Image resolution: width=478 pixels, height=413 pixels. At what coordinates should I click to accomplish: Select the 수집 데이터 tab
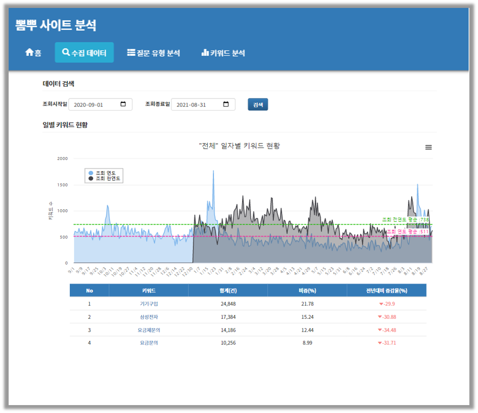pos(84,53)
